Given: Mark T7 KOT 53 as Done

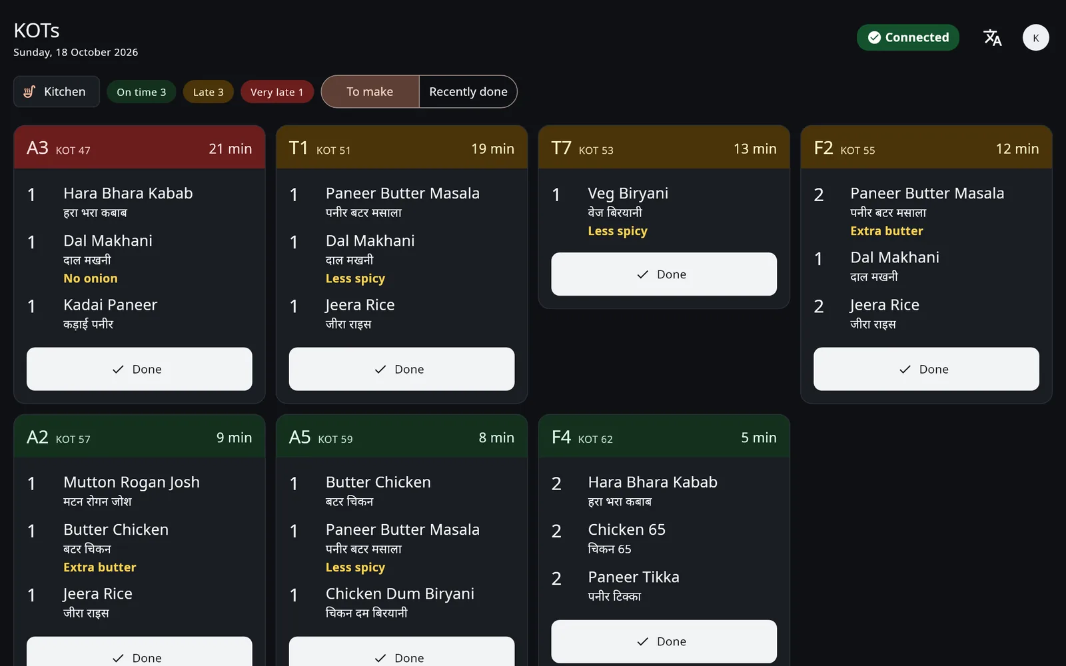Looking at the screenshot, I should (664, 274).
